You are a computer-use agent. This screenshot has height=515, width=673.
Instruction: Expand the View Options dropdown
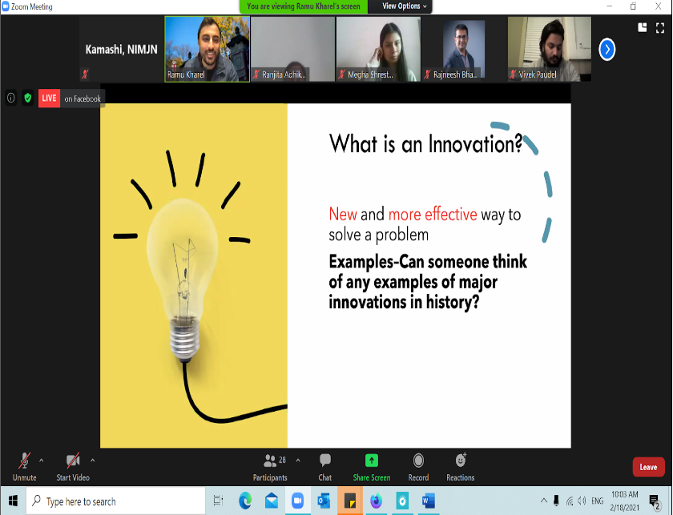pyautogui.click(x=405, y=6)
